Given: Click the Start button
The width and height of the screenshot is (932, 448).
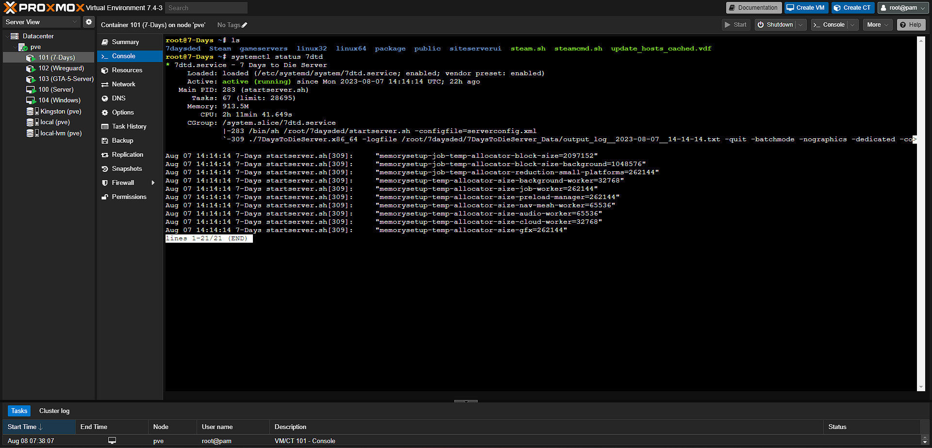Looking at the screenshot, I should (x=736, y=25).
